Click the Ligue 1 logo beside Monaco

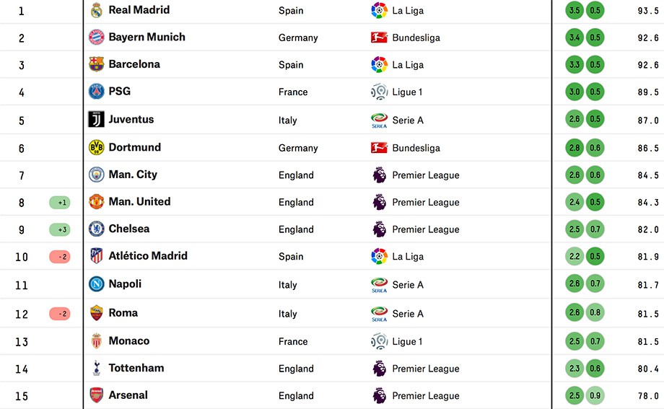pyautogui.click(x=380, y=341)
